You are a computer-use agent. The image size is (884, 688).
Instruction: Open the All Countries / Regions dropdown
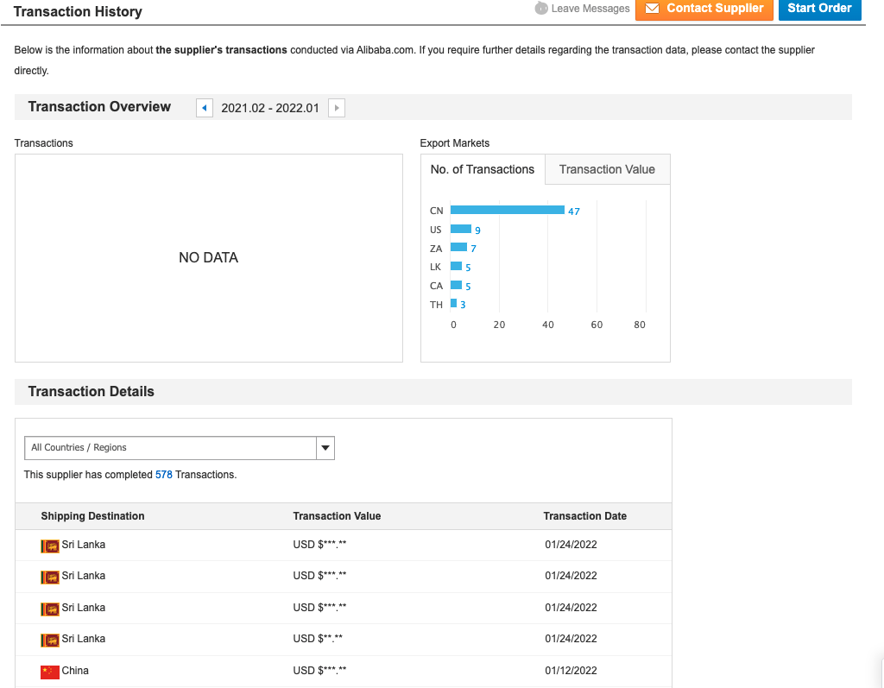(x=170, y=447)
